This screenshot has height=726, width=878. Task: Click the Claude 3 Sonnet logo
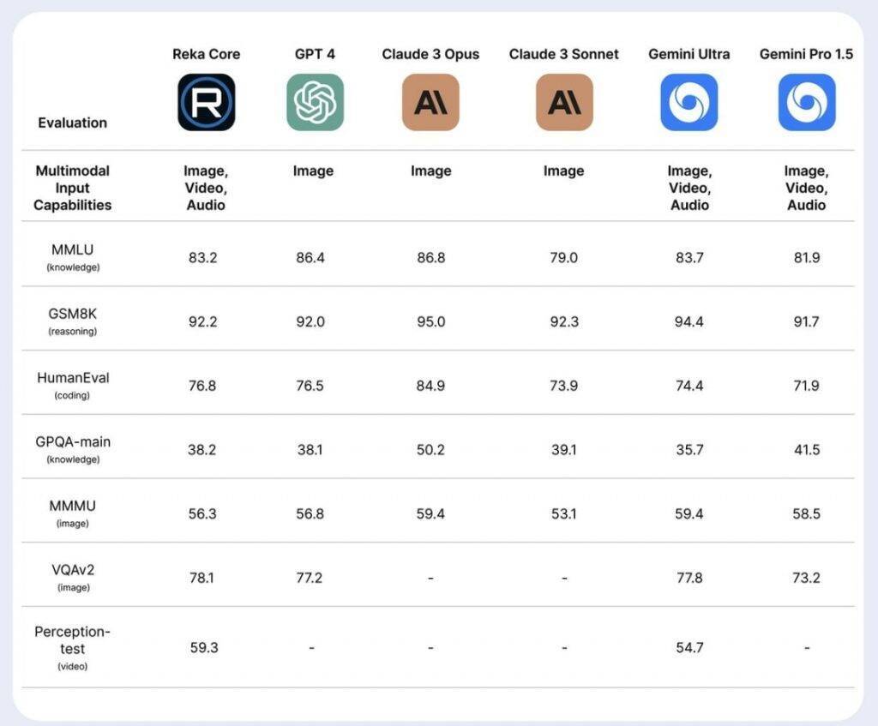564,102
